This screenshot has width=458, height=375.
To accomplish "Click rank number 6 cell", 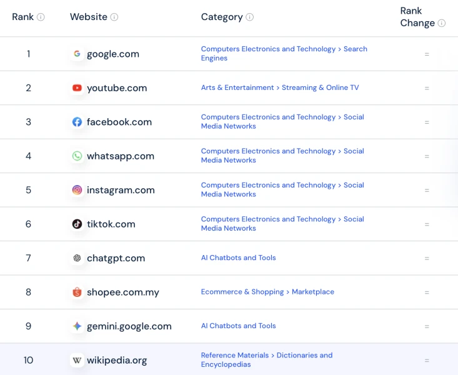I will [28, 224].
